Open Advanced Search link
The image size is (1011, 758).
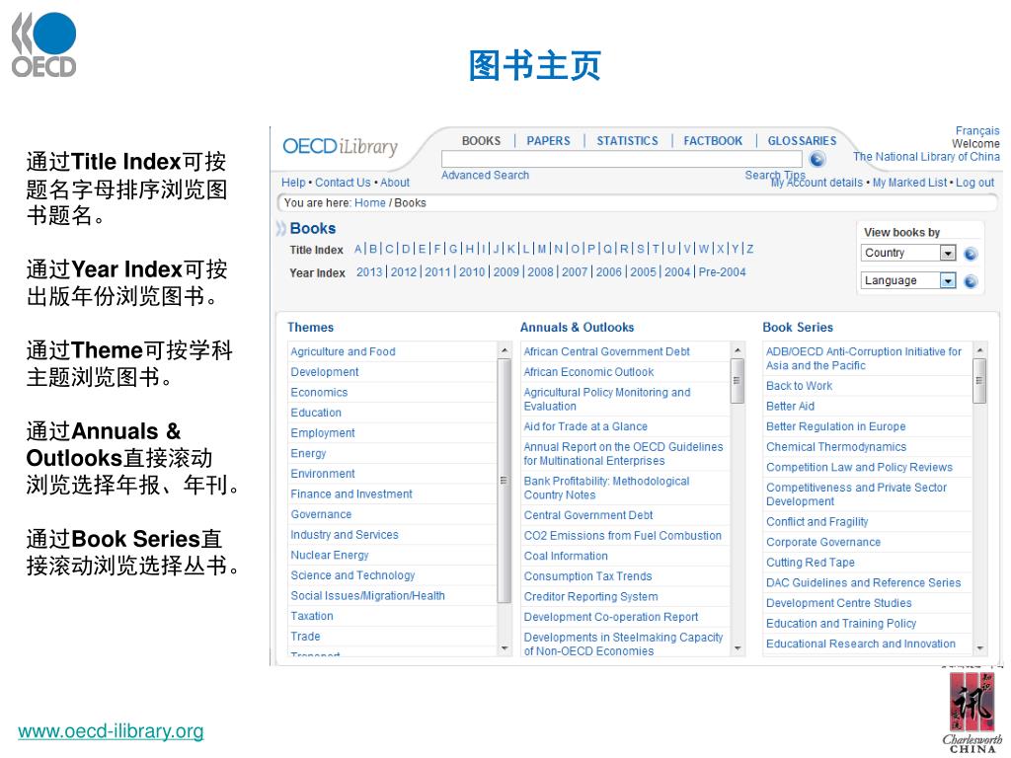[485, 176]
